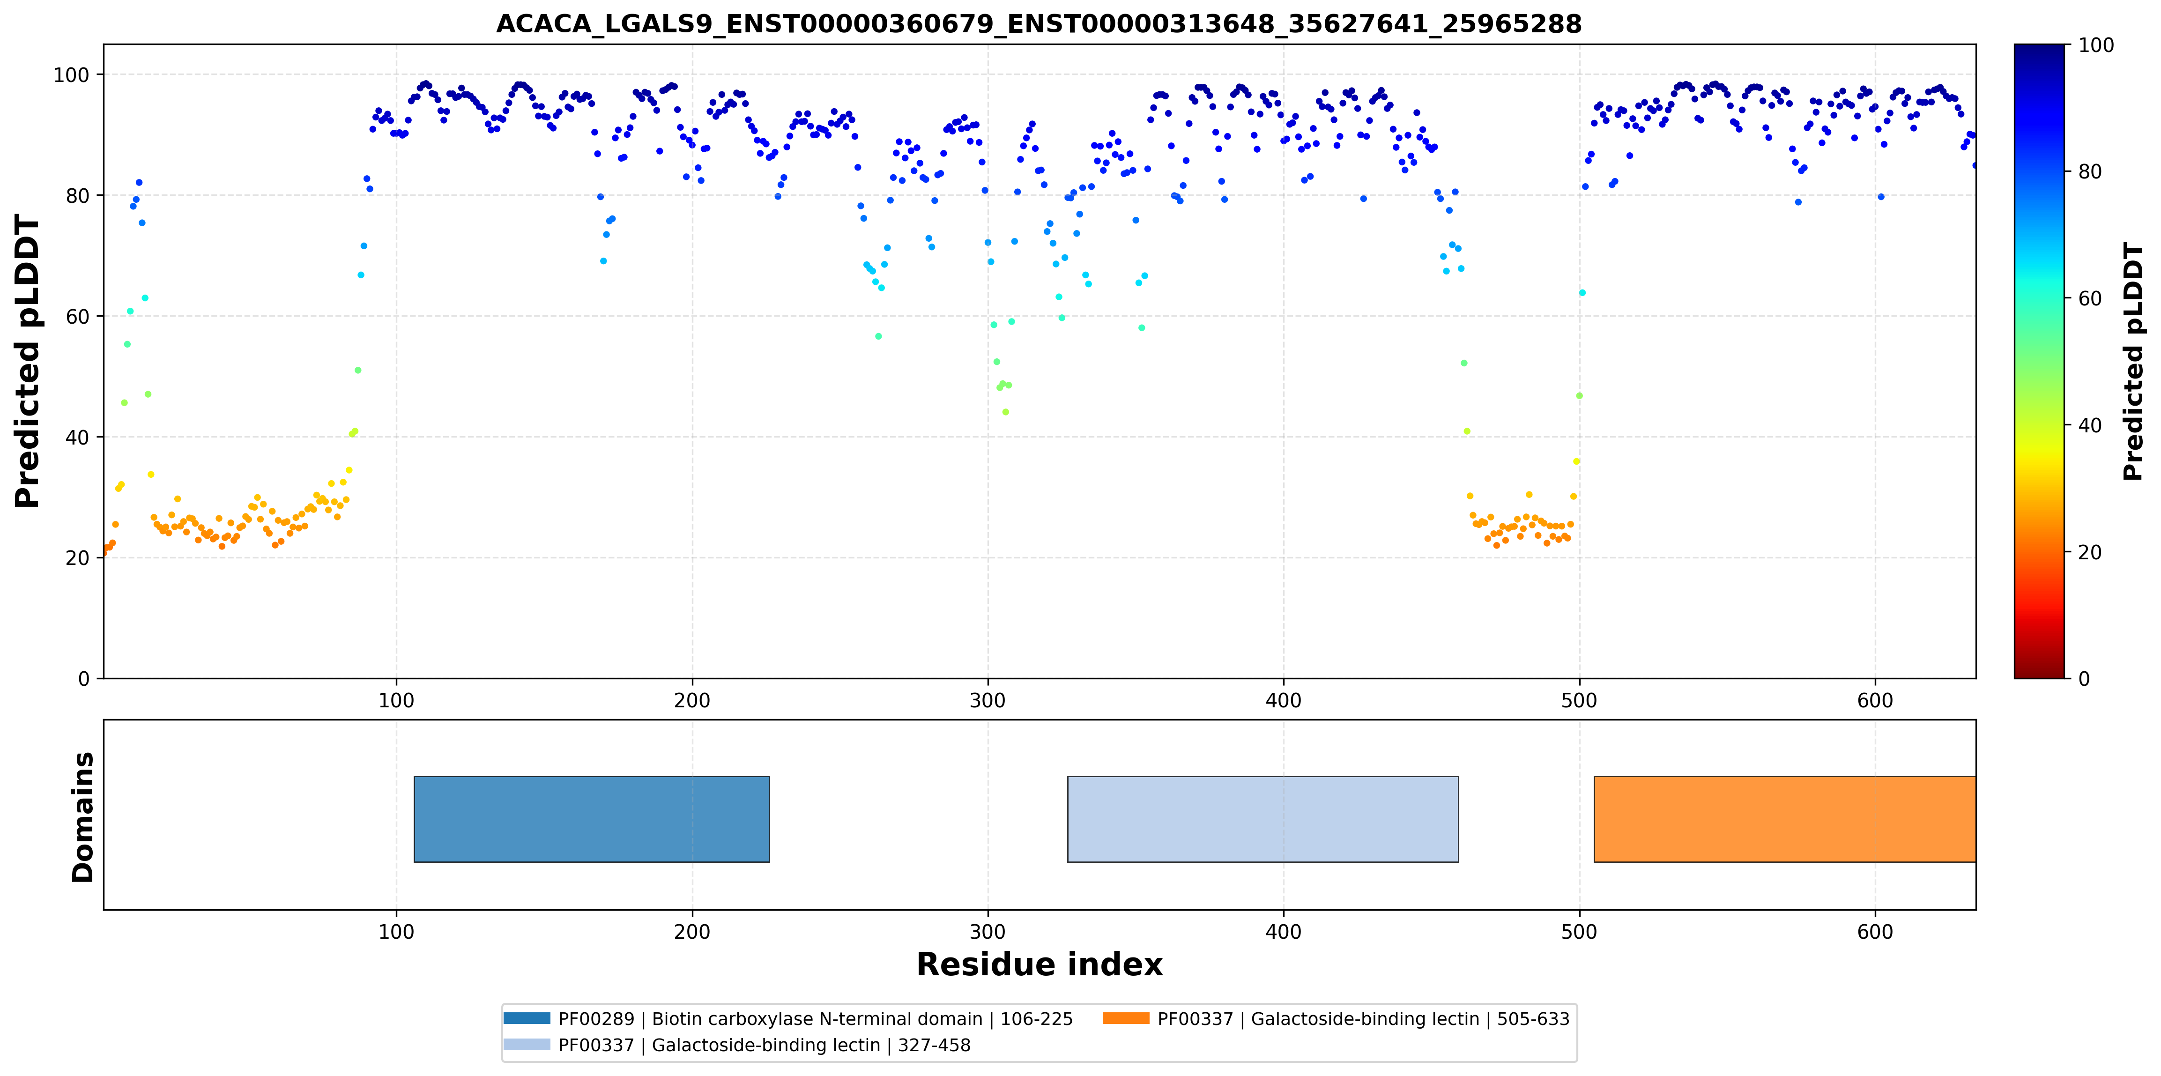Click the Domains axis label
This screenshot has width=2161, height=1076.
tap(82, 817)
